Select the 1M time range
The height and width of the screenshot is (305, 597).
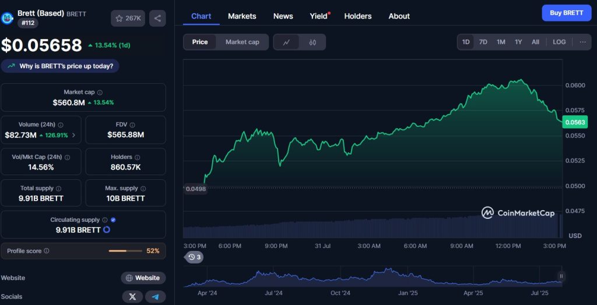(501, 42)
